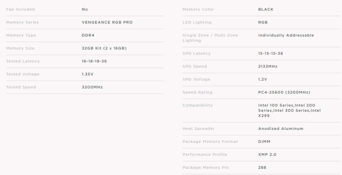Select the XMP 2.0 performance profile value

click(x=267, y=155)
